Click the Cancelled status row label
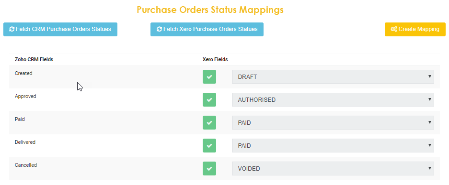449x185 pixels. 26,165
